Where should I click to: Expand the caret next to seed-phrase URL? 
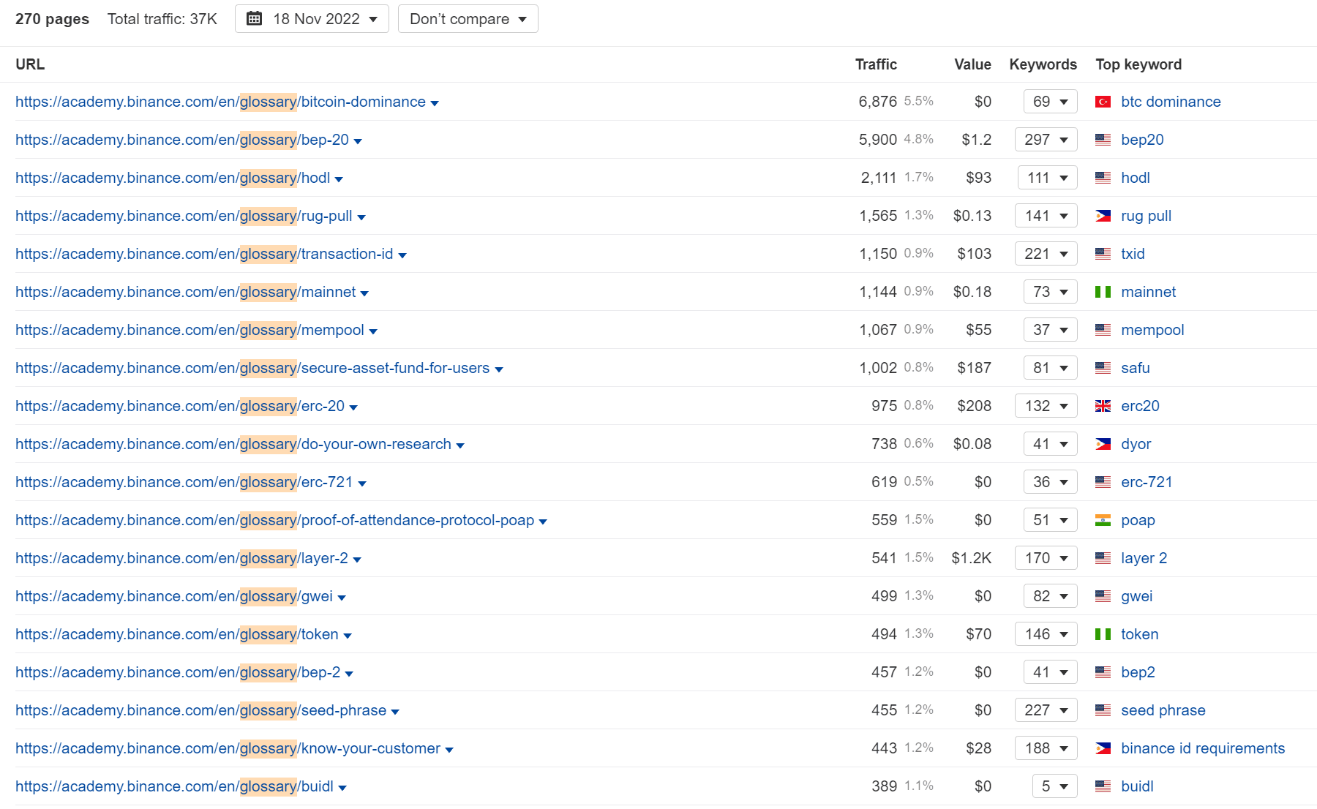pyautogui.click(x=395, y=712)
